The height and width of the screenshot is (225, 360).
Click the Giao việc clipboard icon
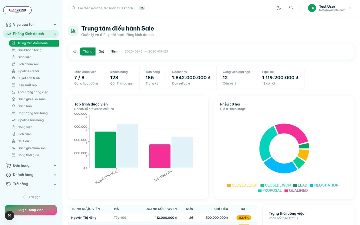pyautogui.click(x=13, y=57)
